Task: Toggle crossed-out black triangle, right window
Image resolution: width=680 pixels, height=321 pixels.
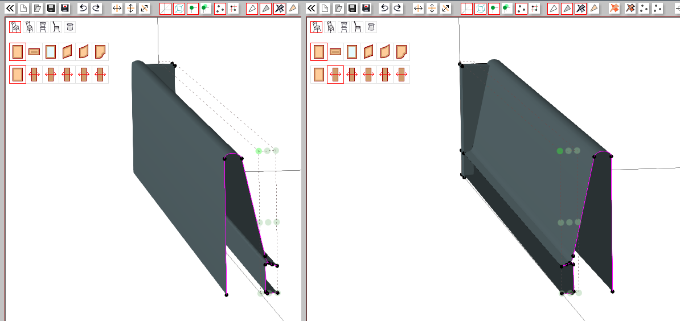Action: [581, 9]
